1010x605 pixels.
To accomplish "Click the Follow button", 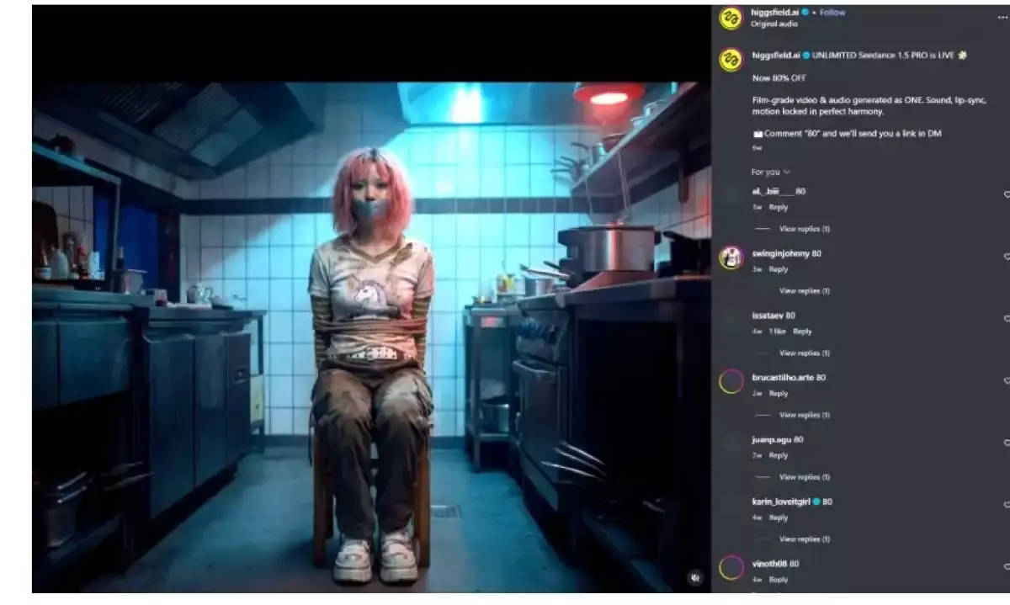I will tap(833, 12).
